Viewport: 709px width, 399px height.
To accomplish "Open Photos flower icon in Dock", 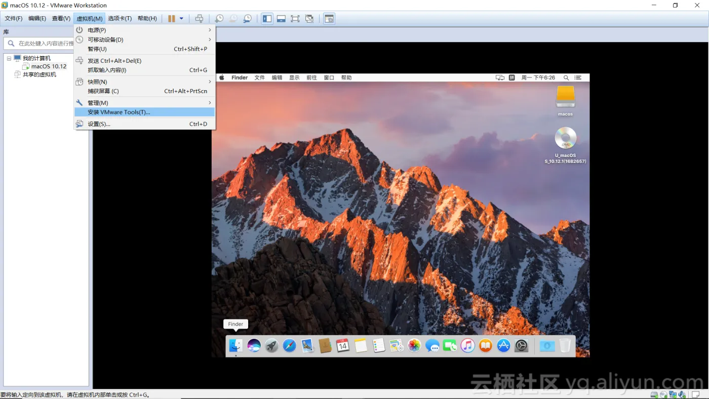I will [414, 346].
